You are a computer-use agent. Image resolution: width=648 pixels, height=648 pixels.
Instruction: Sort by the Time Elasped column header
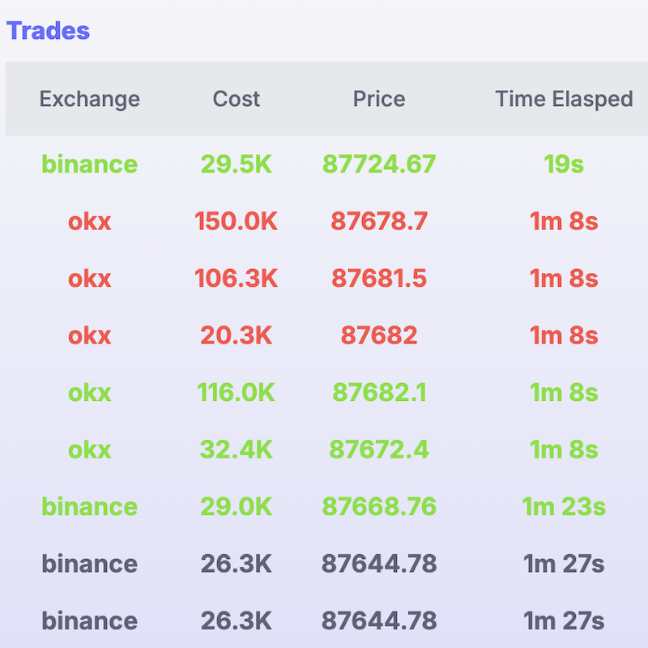click(x=564, y=99)
